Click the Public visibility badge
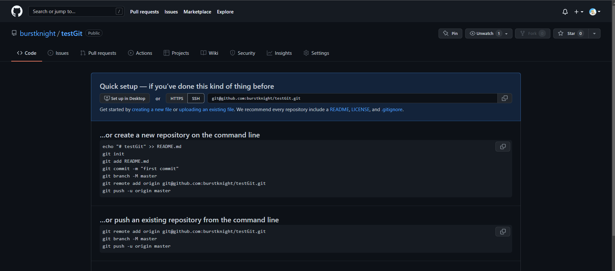 click(x=94, y=33)
